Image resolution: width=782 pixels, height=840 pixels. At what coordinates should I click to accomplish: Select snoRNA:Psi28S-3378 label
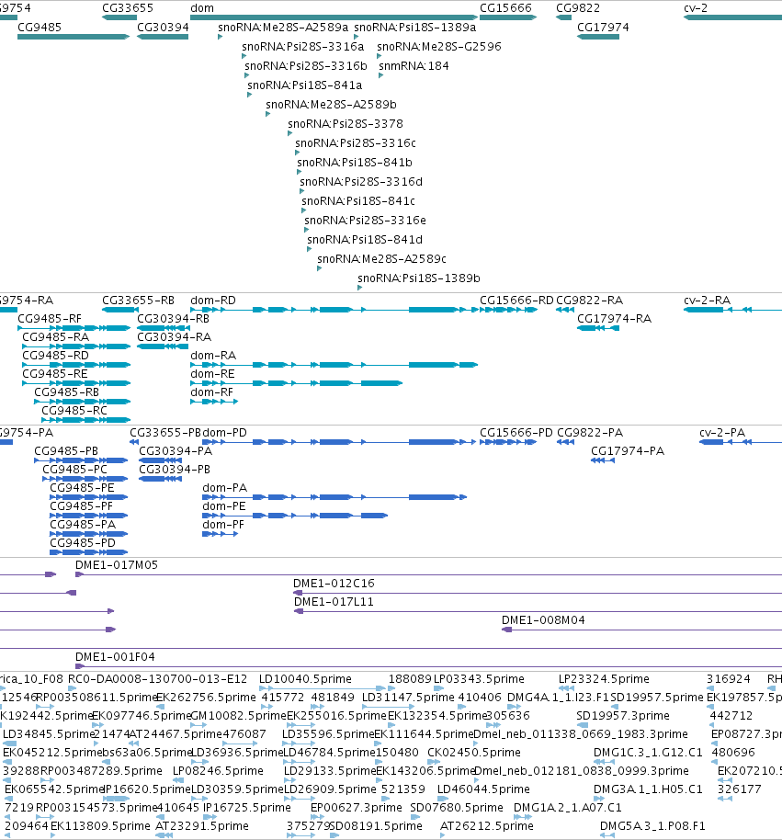346,124
